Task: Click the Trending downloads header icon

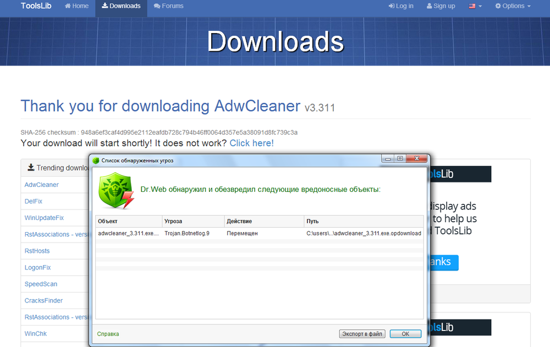Action: point(31,167)
